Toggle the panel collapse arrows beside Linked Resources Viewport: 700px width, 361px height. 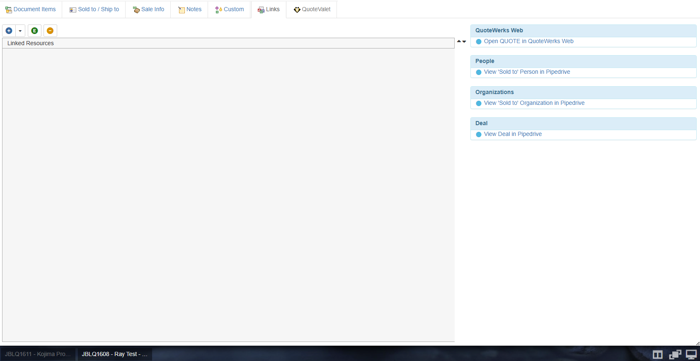point(462,41)
